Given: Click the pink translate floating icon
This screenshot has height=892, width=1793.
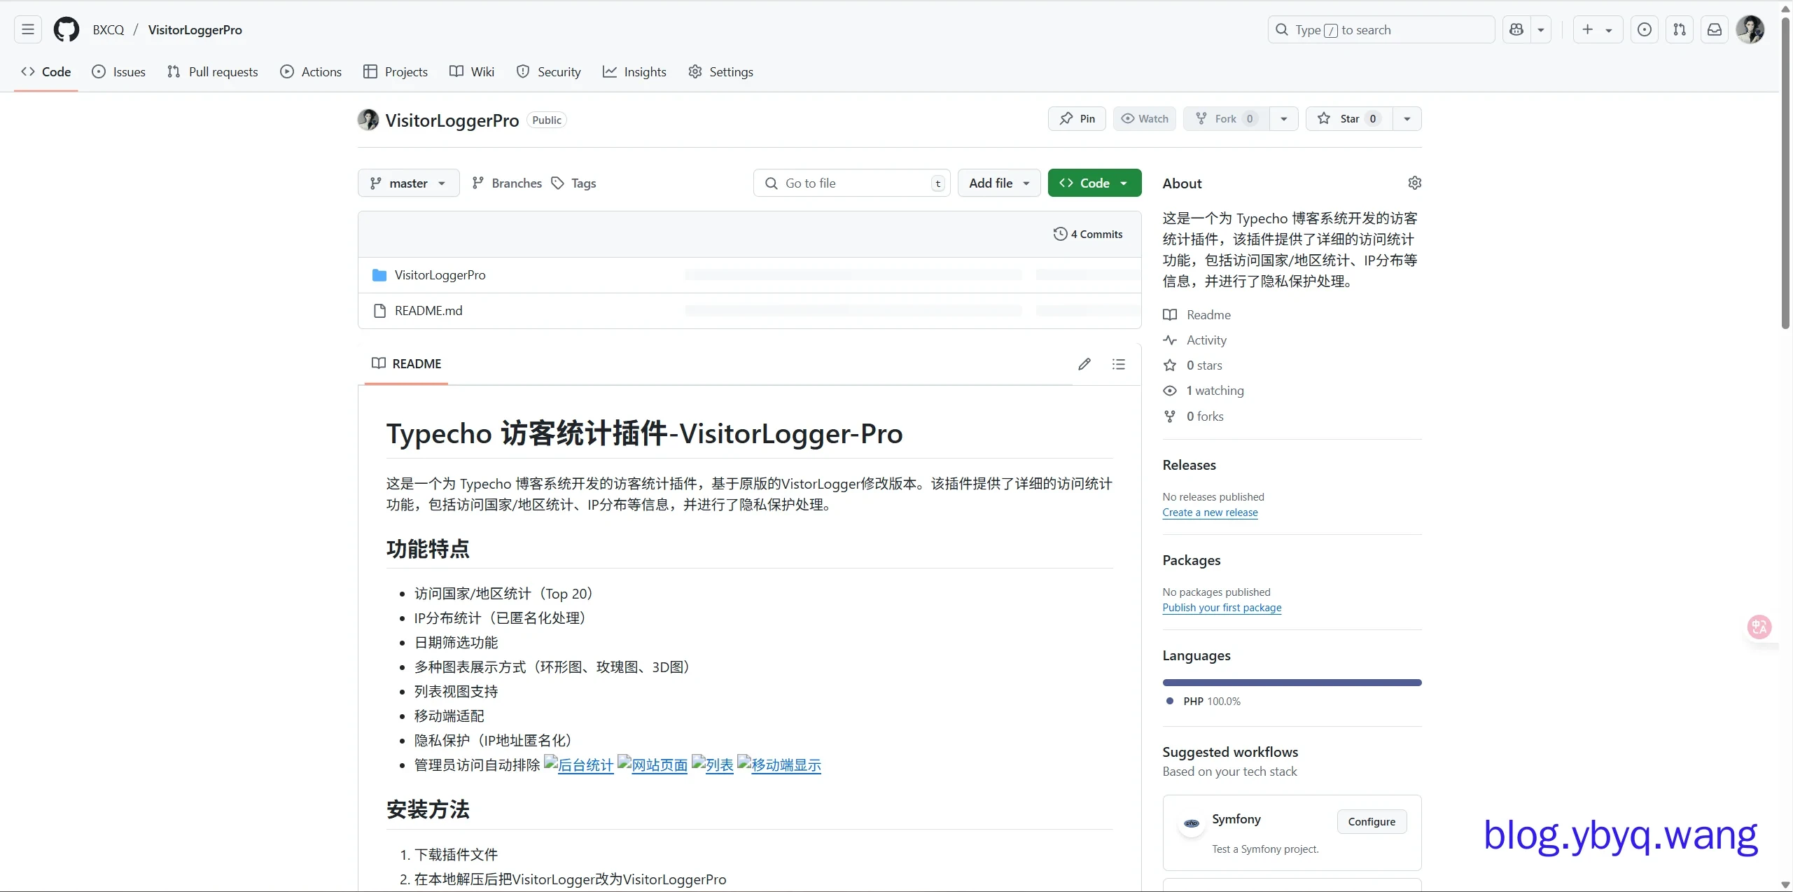Looking at the screenshot, I should (1759, 627).
